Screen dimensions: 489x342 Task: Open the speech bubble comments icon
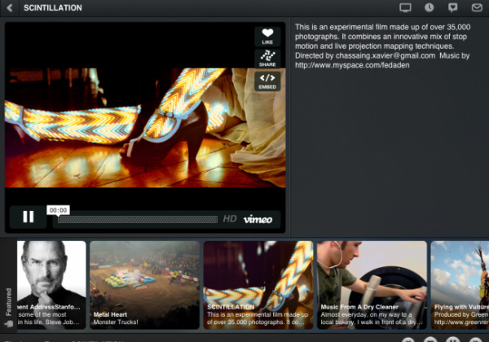point(453,8)
